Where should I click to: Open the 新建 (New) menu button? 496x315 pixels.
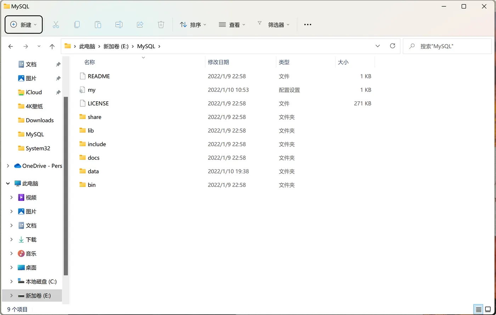tap(24, 24)
